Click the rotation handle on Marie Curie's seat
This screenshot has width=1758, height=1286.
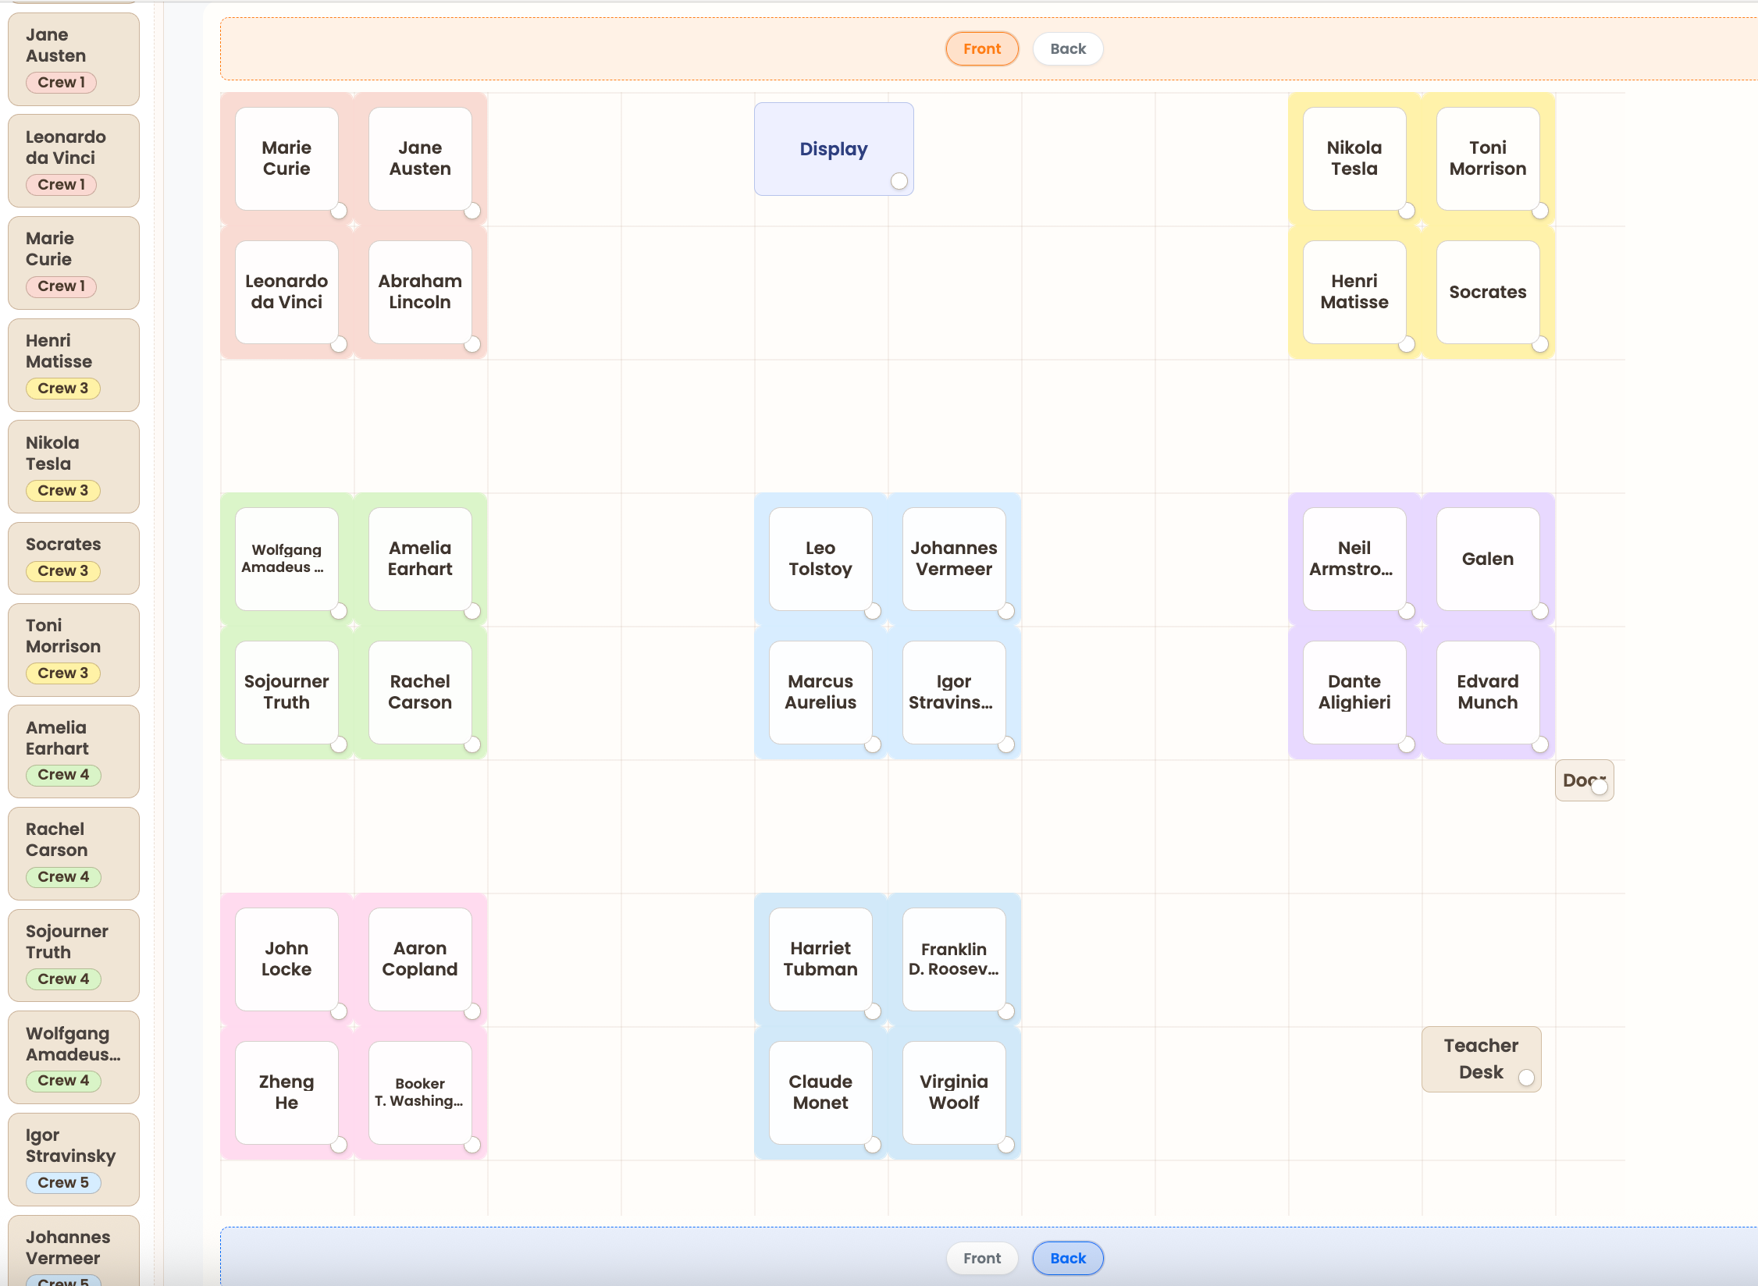[339, 211]
